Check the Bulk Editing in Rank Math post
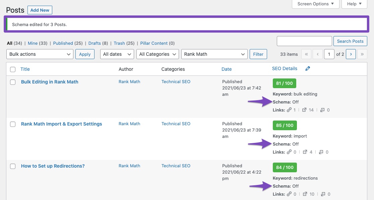Image resolution: width=374 pixels, height=200 pixels. [13, 82]
